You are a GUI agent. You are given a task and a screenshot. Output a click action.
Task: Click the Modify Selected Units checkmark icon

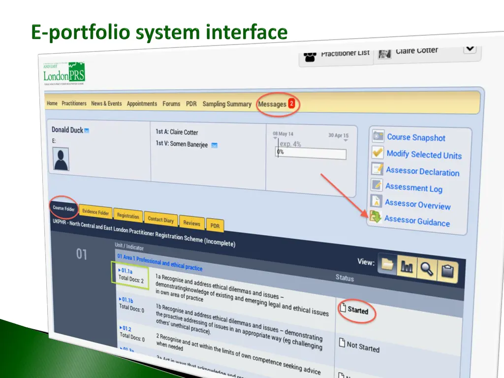click(x=378, y=152)
